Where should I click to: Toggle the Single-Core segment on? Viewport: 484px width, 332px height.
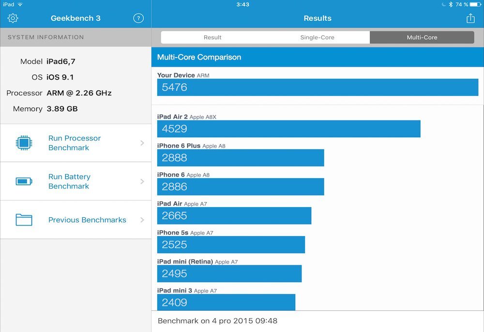coord(317,37)
